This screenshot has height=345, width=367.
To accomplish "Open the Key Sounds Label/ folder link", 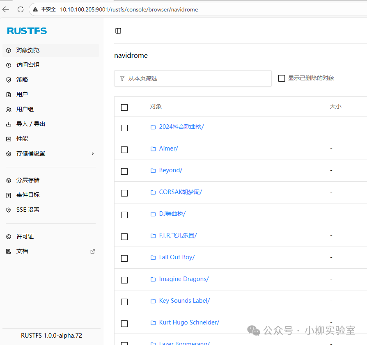I will click(184, 301).
